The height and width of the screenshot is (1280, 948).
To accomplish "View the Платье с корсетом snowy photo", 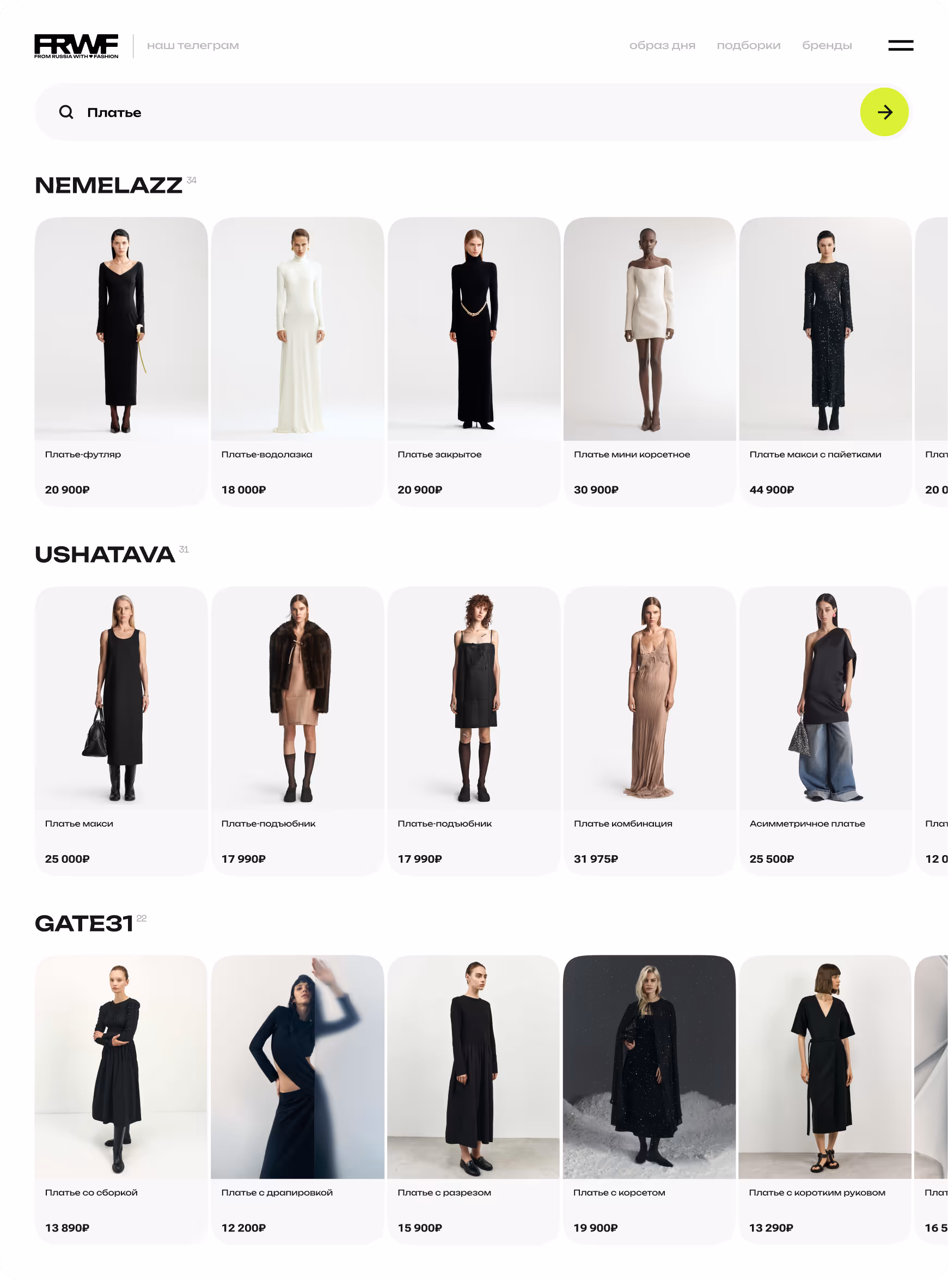I will click(x=649, y=1066).
